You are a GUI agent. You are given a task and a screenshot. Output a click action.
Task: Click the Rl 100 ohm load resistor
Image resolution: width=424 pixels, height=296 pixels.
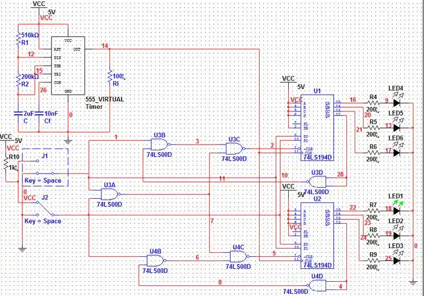coord(110,78)
